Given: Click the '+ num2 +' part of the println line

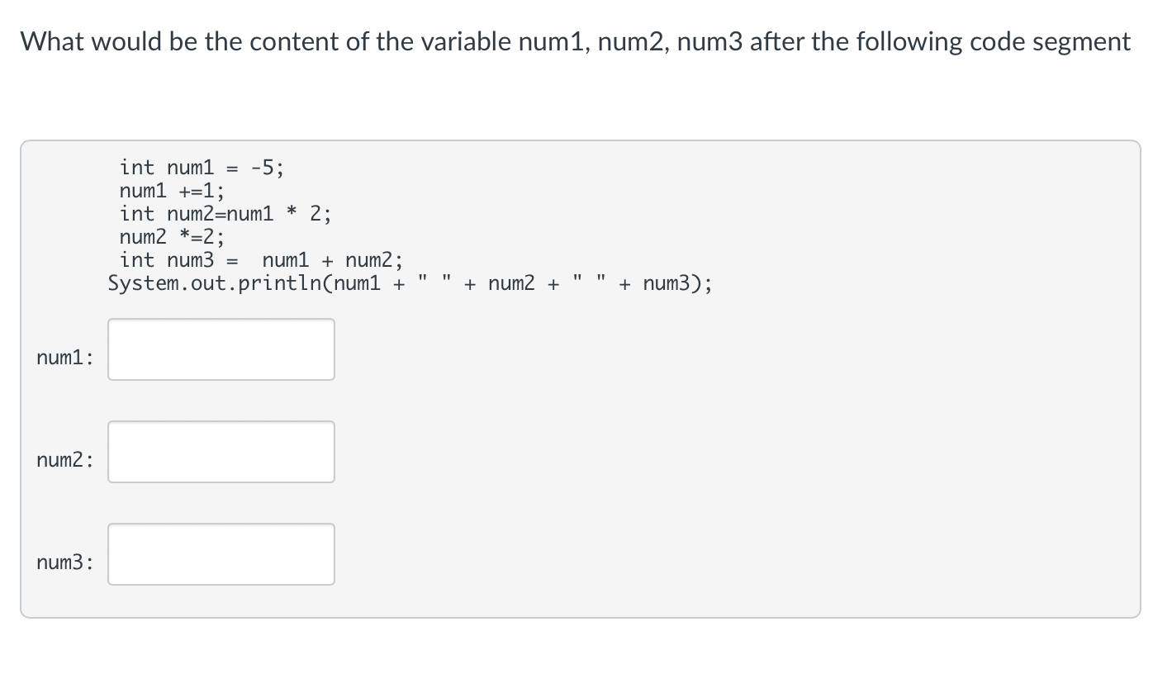Looking at the screenshot, I should (x=512, y=284).
